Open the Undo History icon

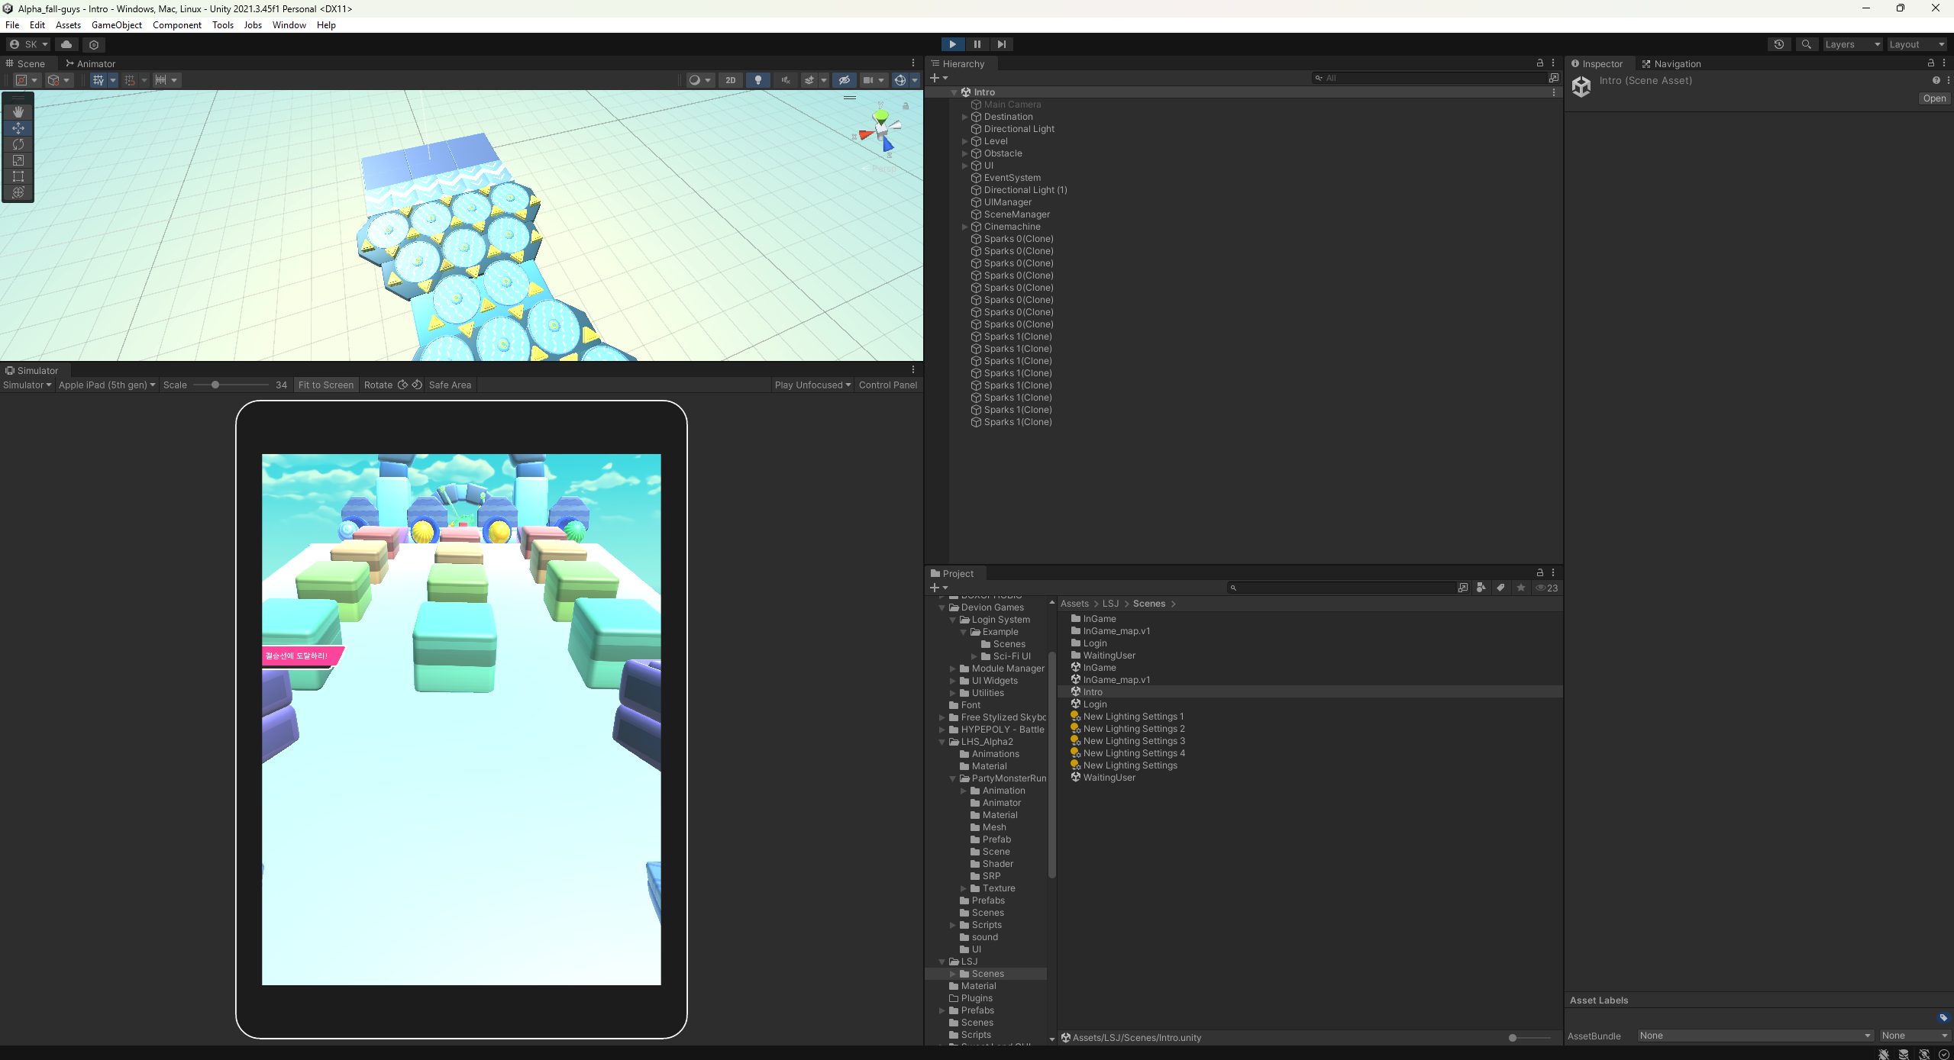[1778, 44]
